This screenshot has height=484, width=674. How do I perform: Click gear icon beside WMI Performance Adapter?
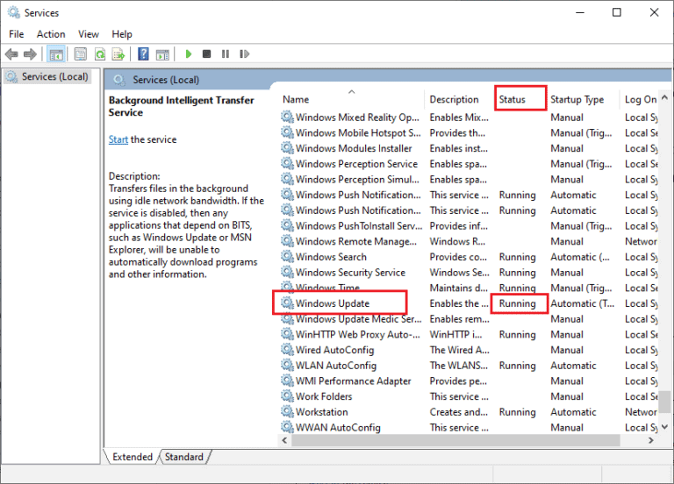tap(287, 381)
